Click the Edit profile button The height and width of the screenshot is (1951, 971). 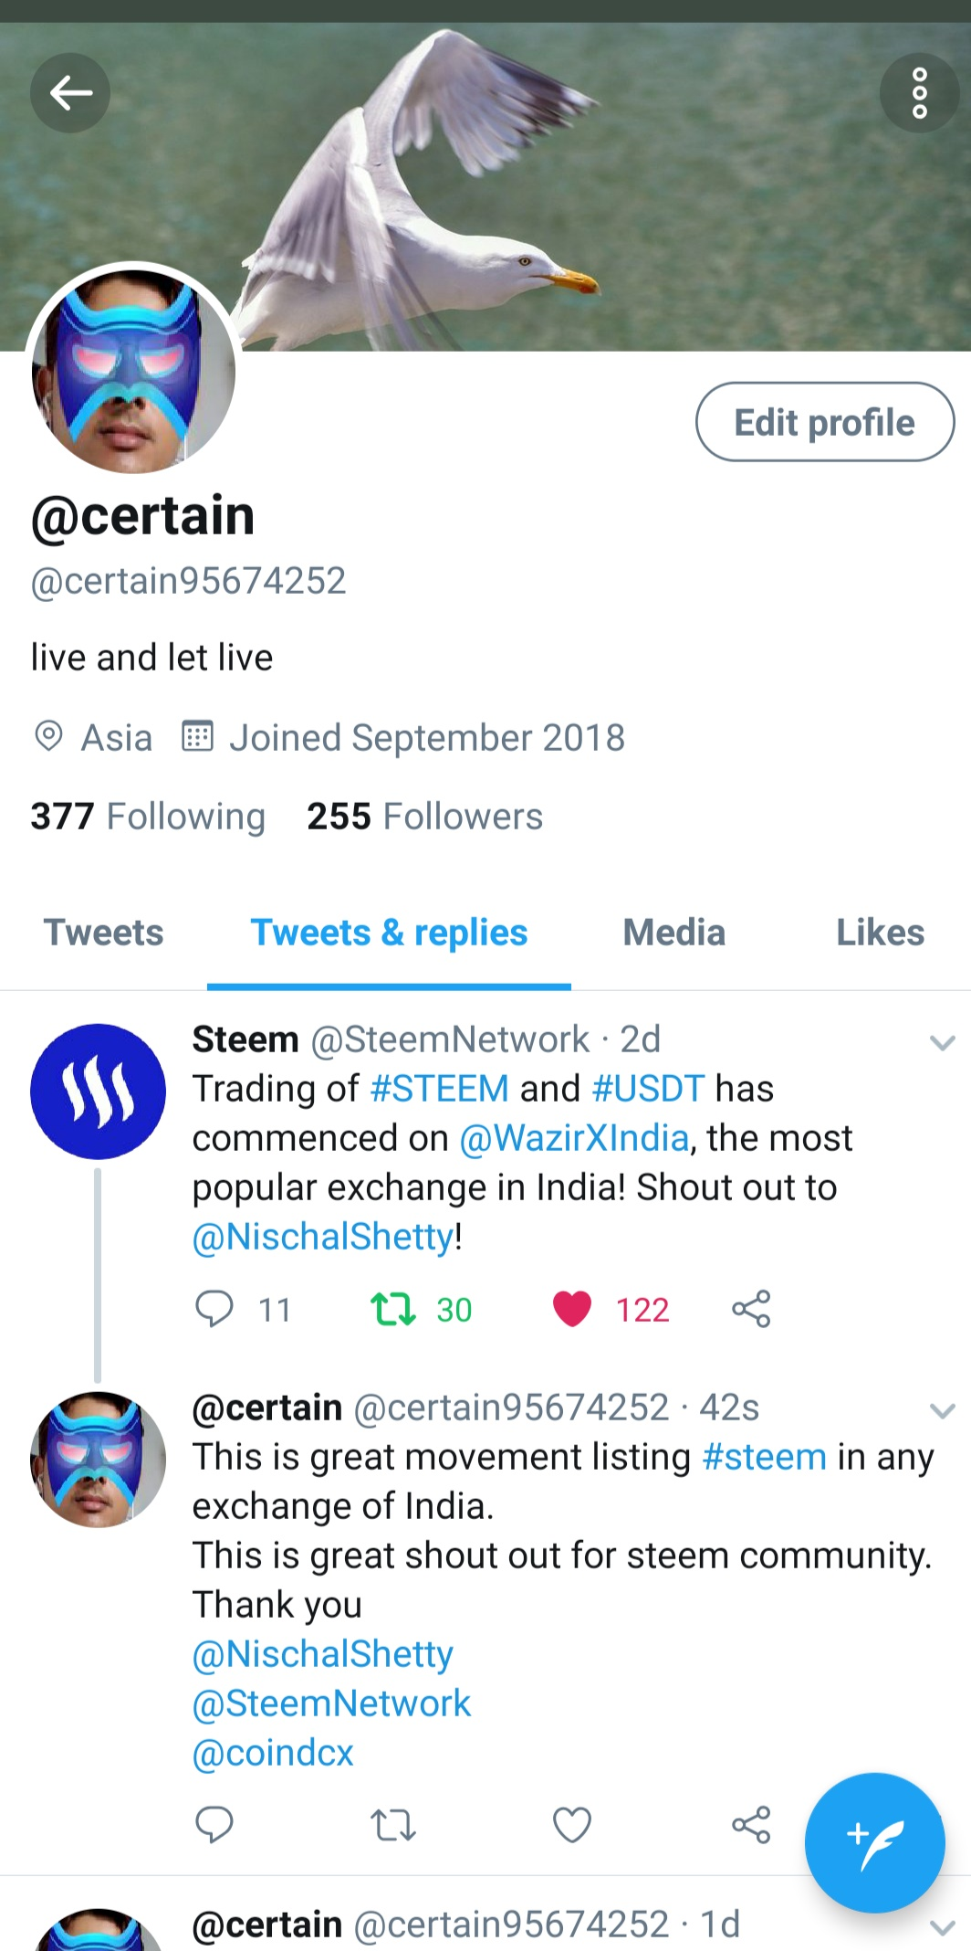click(825, 422)
